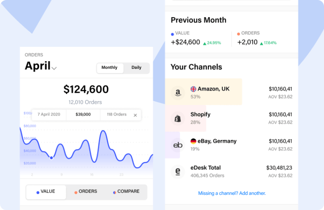
Task: Click the UK flag icon
Action: [193, 89]
